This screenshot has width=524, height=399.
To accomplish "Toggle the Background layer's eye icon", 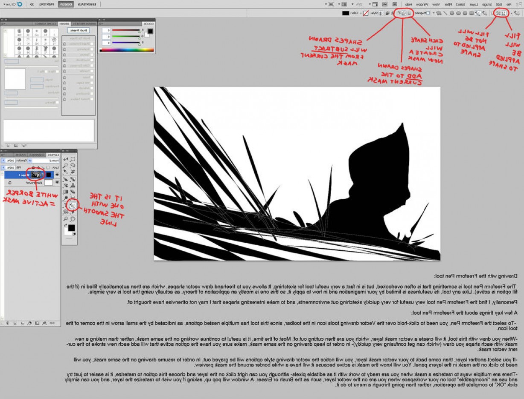I will [57, 182].
